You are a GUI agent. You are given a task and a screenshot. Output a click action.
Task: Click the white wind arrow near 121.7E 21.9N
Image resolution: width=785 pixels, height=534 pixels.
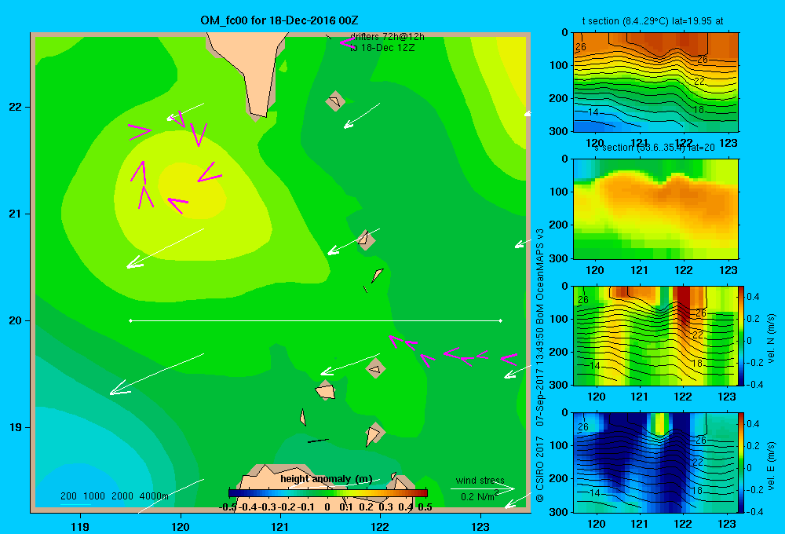361,115
